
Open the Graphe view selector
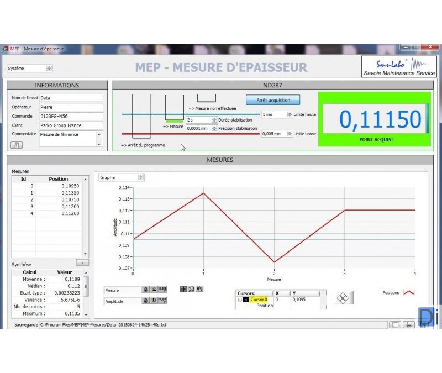tap(141, 177)
